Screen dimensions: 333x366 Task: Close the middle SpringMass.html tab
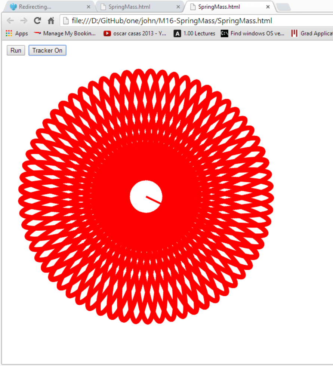tap(178, 7)
